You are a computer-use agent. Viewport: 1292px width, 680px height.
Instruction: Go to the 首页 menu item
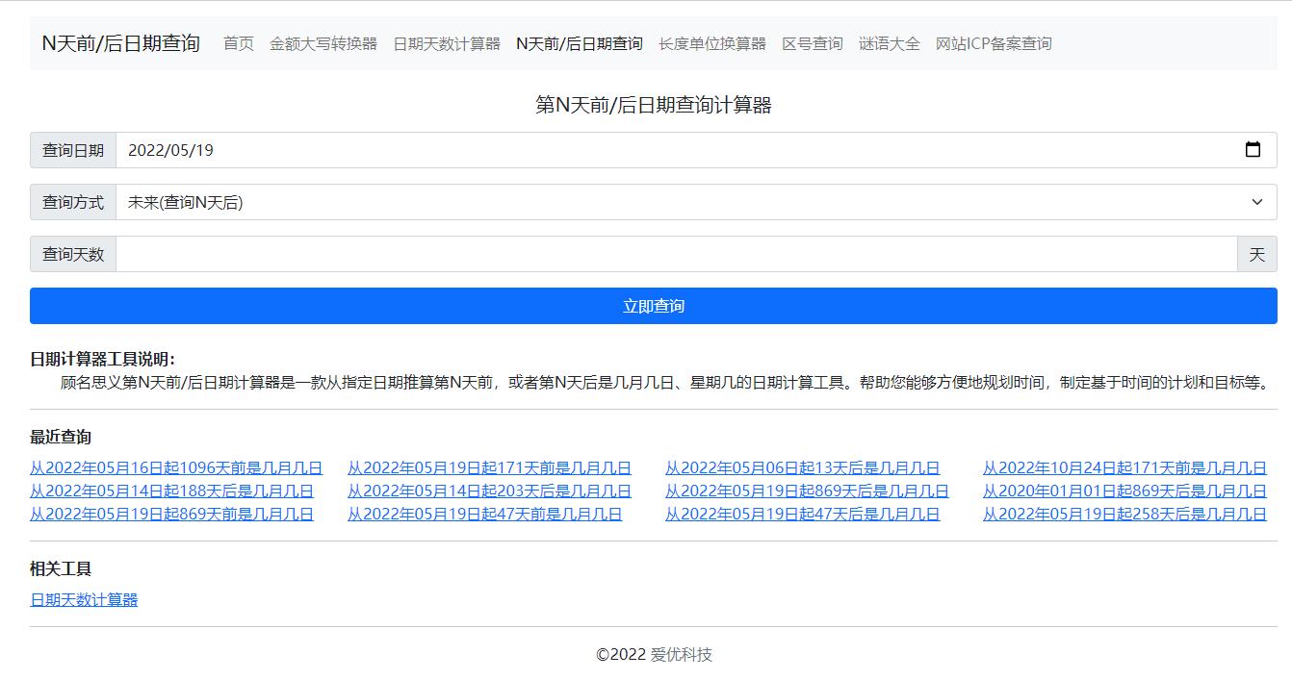click(238, 43)
